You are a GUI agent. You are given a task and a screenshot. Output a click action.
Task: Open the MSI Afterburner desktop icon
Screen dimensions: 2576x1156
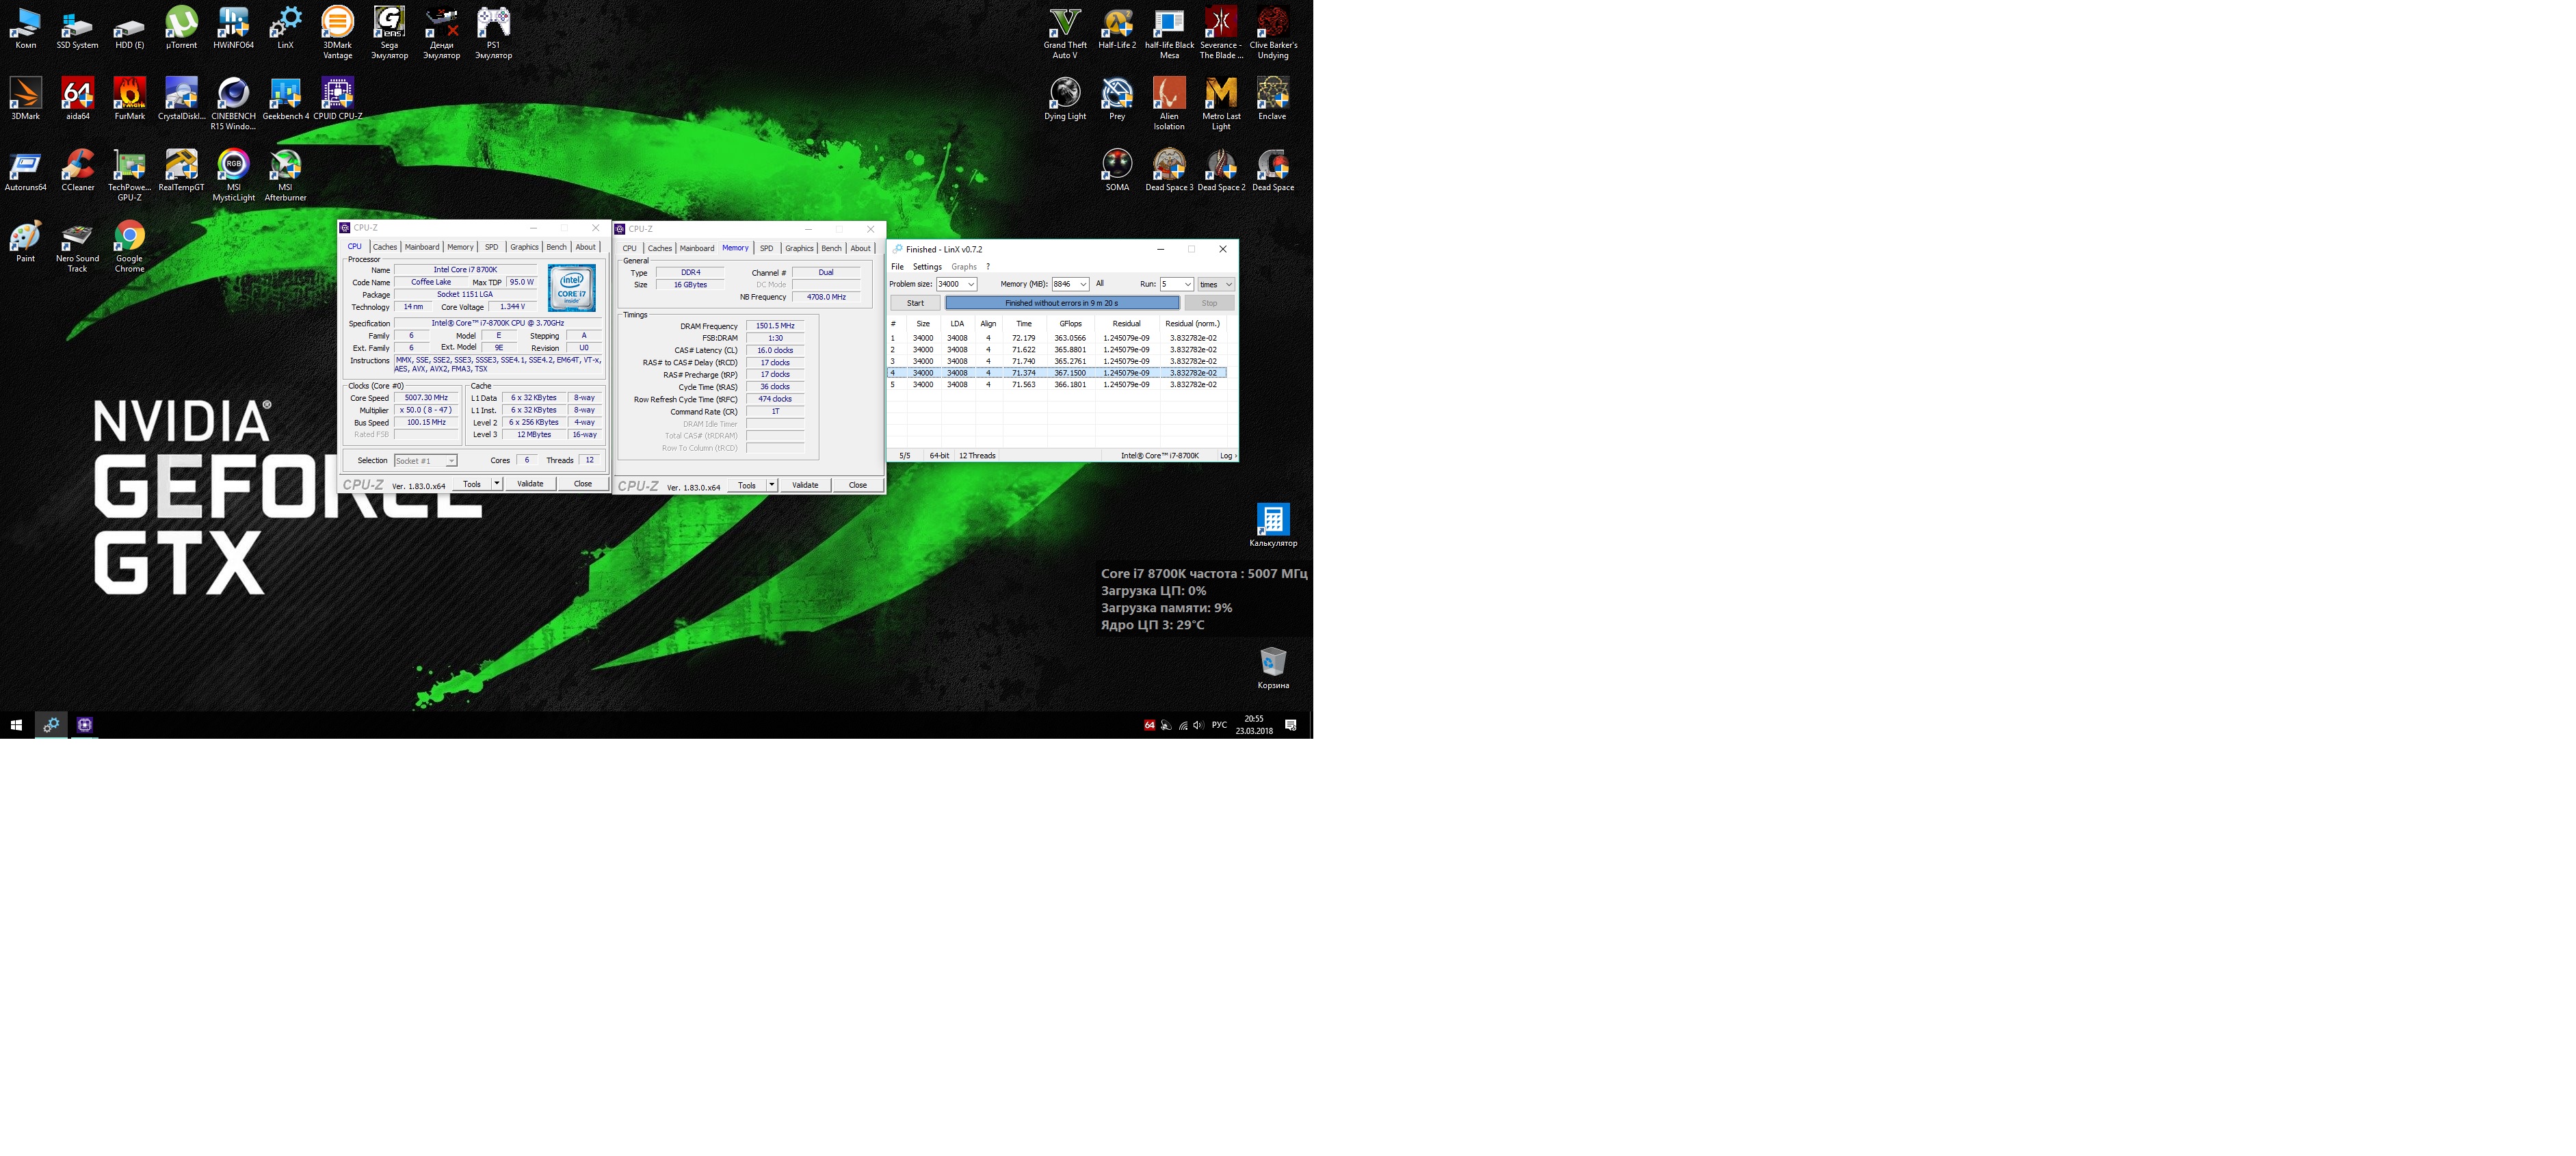[x=285, y=165]
